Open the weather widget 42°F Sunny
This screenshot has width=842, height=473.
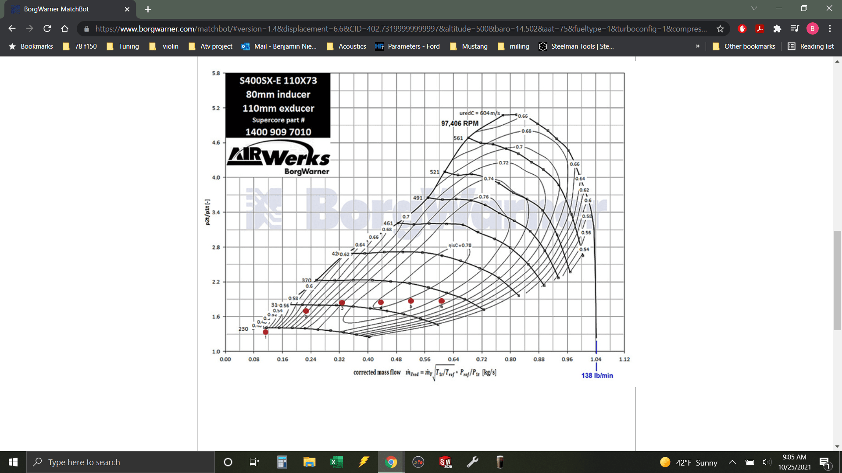click(689, 462)
